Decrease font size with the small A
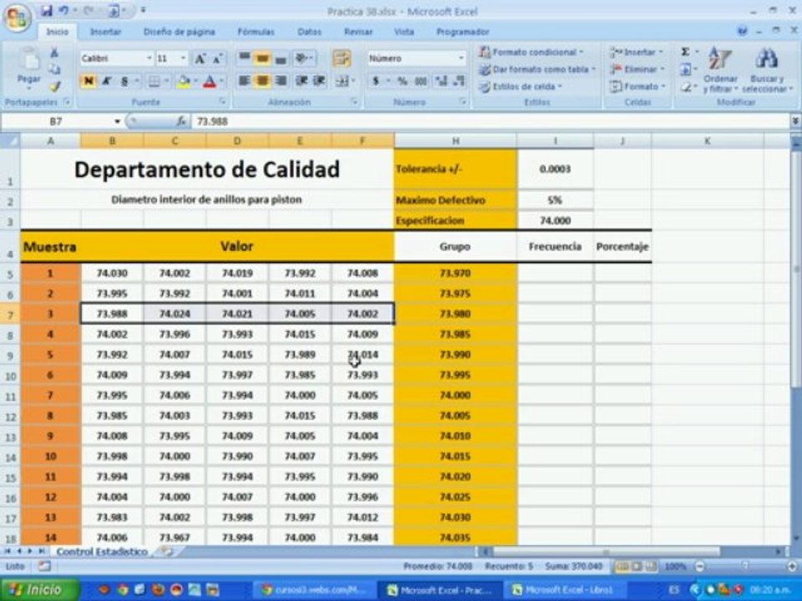 pos(217,58)
